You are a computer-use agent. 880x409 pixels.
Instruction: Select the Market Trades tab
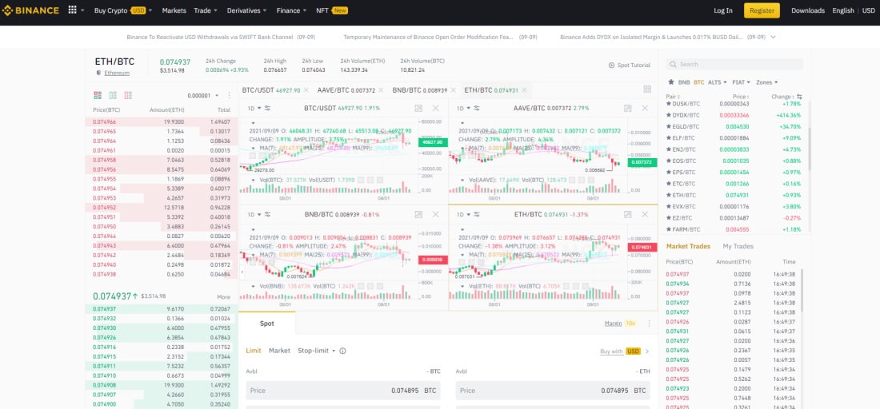click(x=688, y=247)
